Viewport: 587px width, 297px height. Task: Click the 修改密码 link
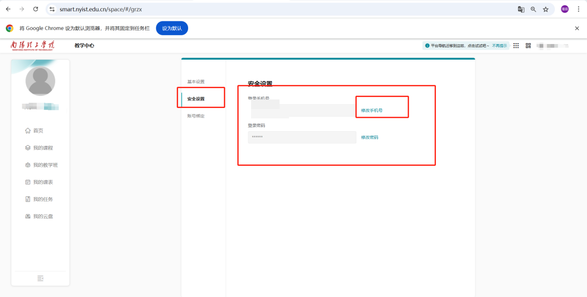[x=370, y=137]
